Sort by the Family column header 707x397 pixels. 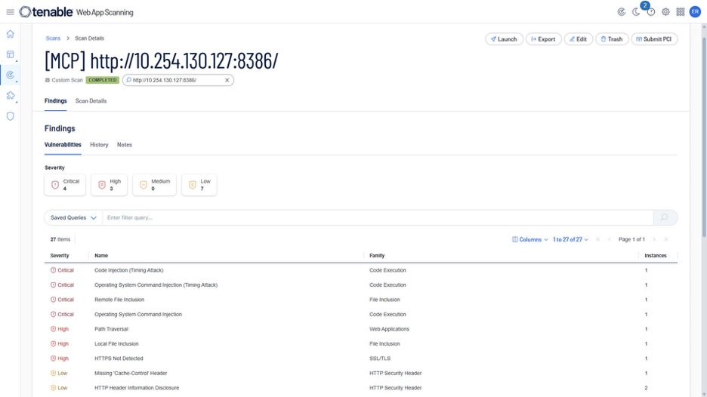(x=377, y=256)
